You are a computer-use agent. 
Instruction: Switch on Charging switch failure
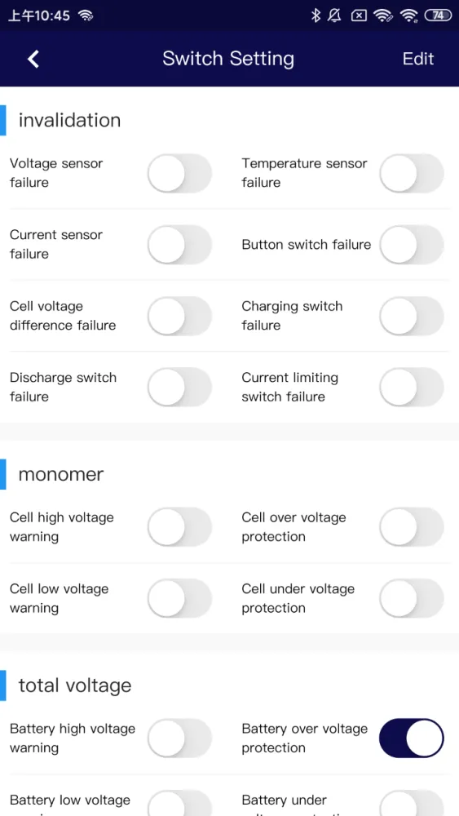pos(412,316)
